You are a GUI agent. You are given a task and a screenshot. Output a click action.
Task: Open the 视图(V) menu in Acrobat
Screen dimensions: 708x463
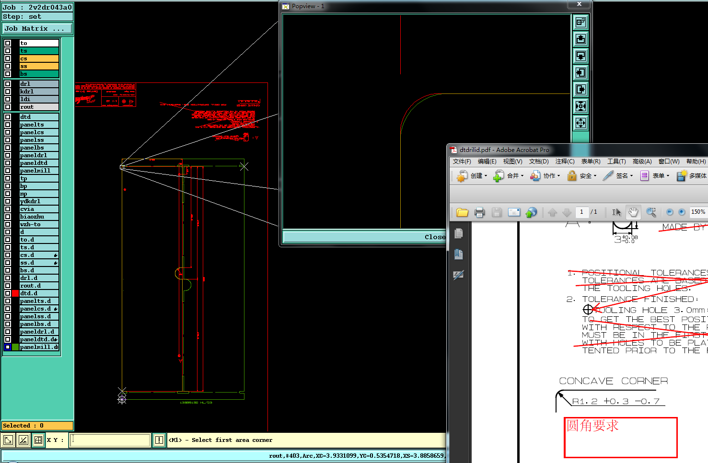click(x=512, y=162)
